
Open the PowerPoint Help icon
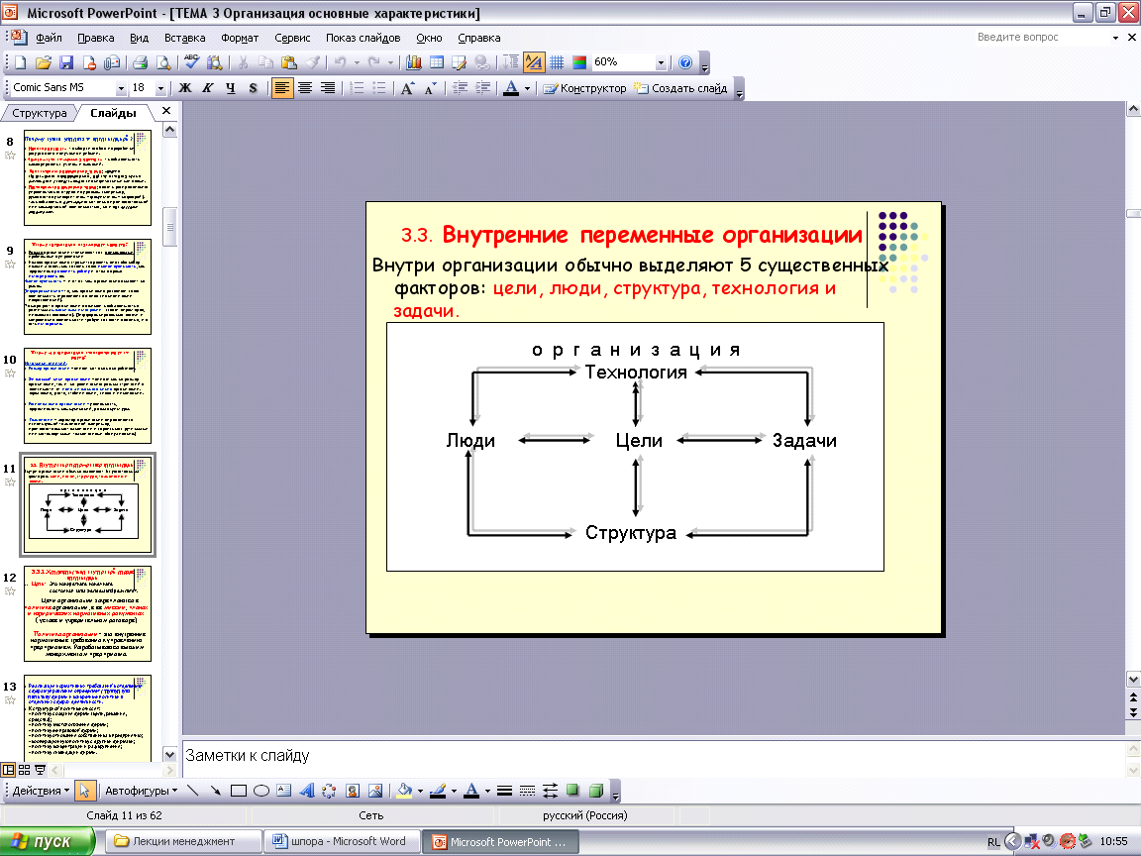684,62
